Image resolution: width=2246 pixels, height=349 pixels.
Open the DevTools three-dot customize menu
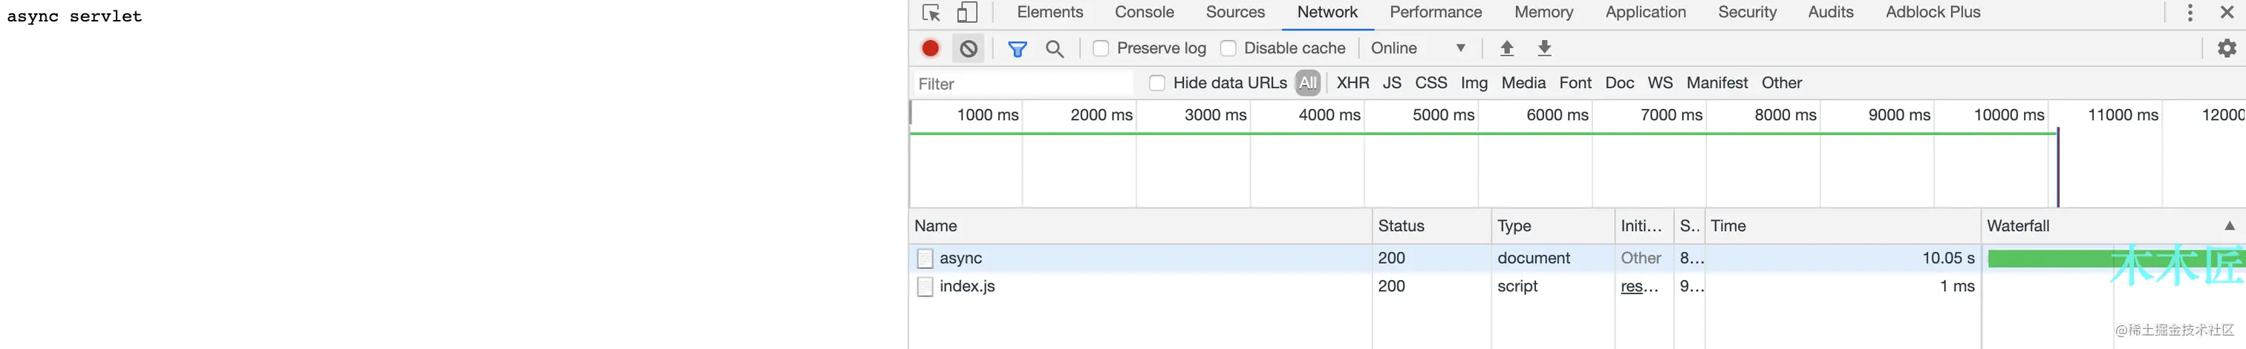click(x=2190, y=13)
